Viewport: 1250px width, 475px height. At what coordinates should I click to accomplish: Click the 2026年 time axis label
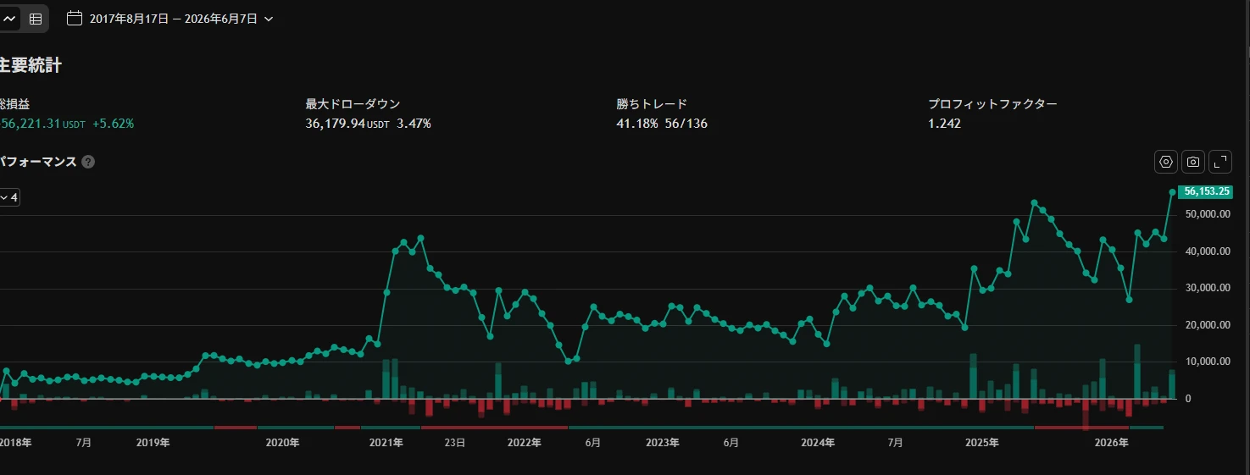point(1111,443)
